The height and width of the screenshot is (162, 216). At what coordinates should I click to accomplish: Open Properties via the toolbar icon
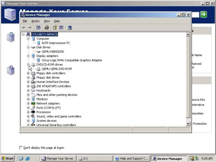(55, 28)
